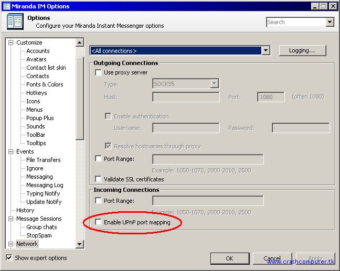Toggle Validate SSL certificates
This screenshot has height=271, width=340.
click(98, 179)
